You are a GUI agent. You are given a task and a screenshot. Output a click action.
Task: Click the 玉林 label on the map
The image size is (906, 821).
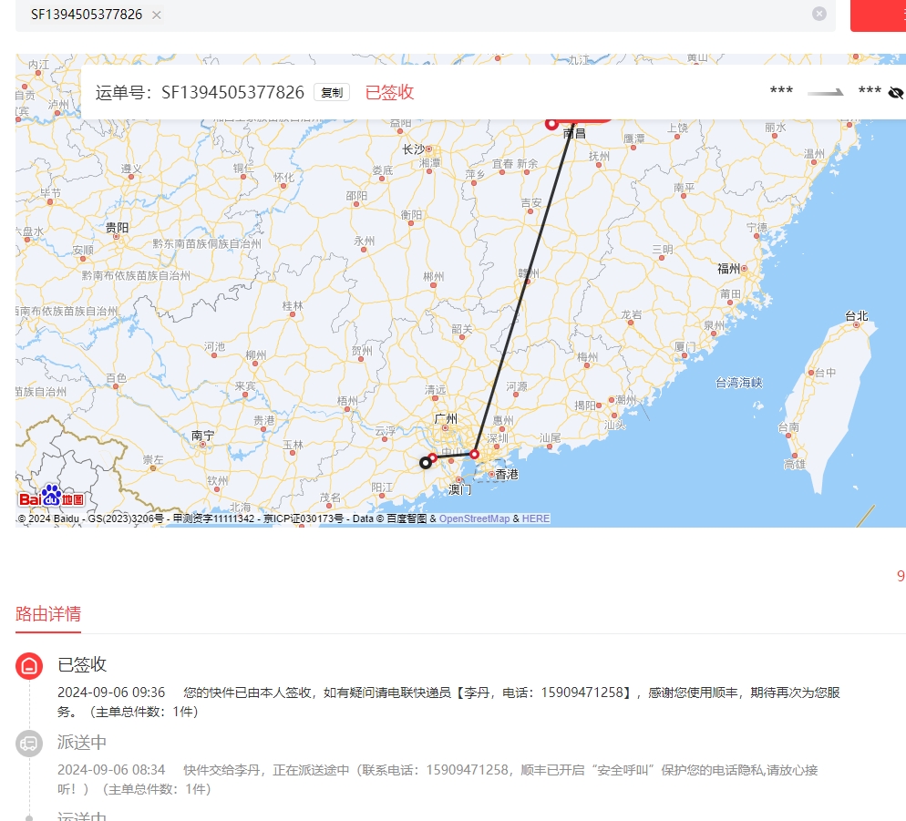(x=293, y=445)
